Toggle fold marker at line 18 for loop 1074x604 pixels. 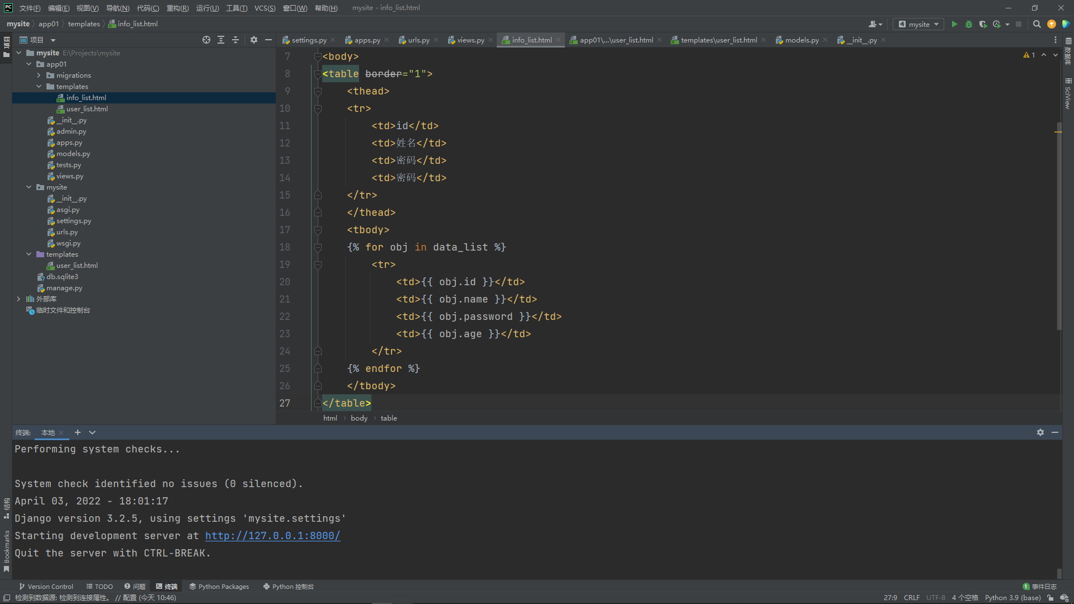[x=318, y=247]
